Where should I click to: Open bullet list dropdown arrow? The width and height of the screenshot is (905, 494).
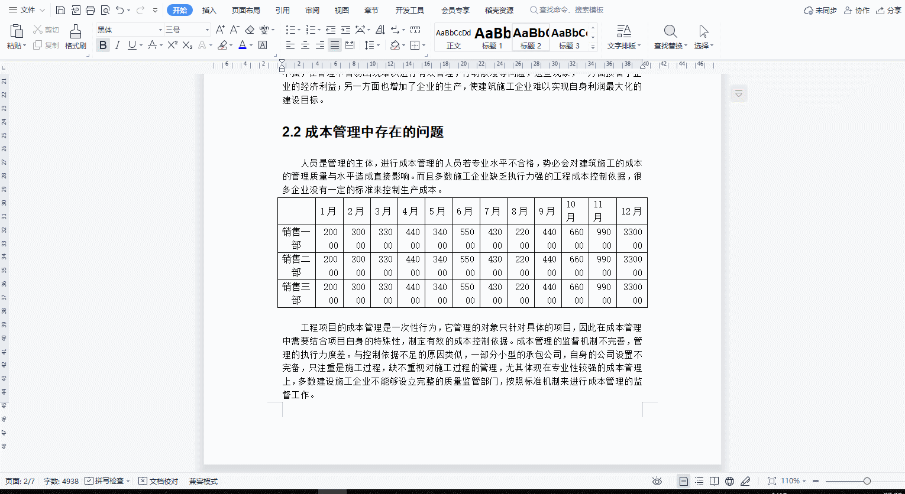pos(299,30)
